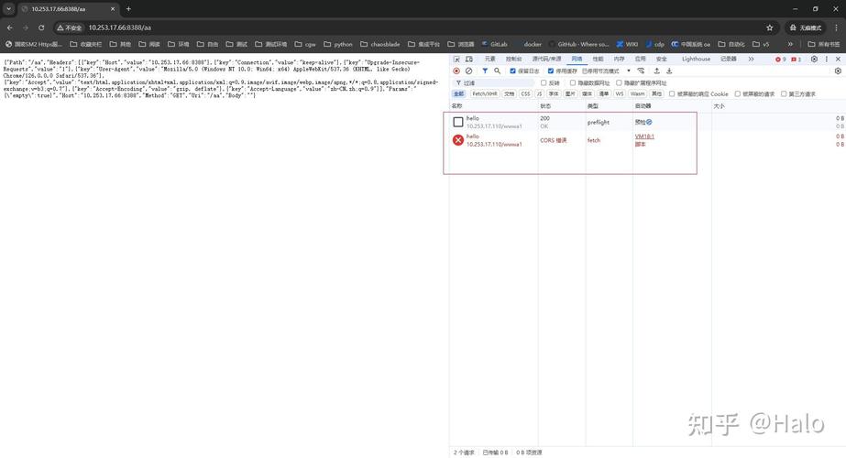The image size is (846, 458).
Task: Click the issues count badge
Action: (x=796, y=59)
